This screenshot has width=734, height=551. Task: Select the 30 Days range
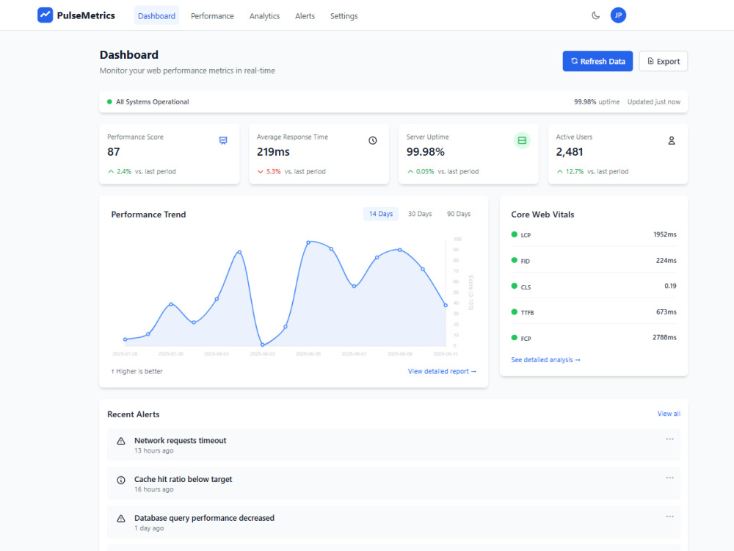click(x=419, y=214)
